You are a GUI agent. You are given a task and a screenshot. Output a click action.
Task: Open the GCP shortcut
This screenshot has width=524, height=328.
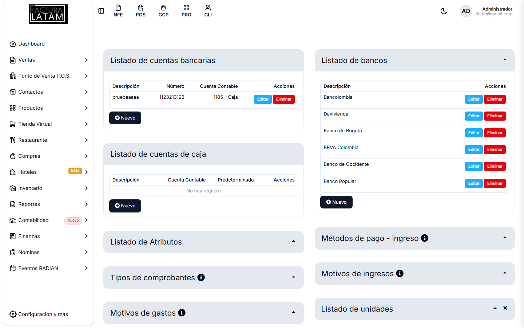point(163,11)
